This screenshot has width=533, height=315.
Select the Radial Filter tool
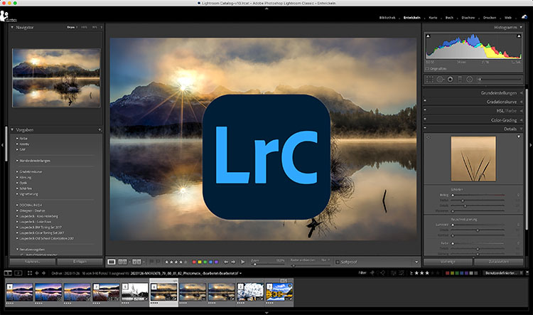coord(470,79)
